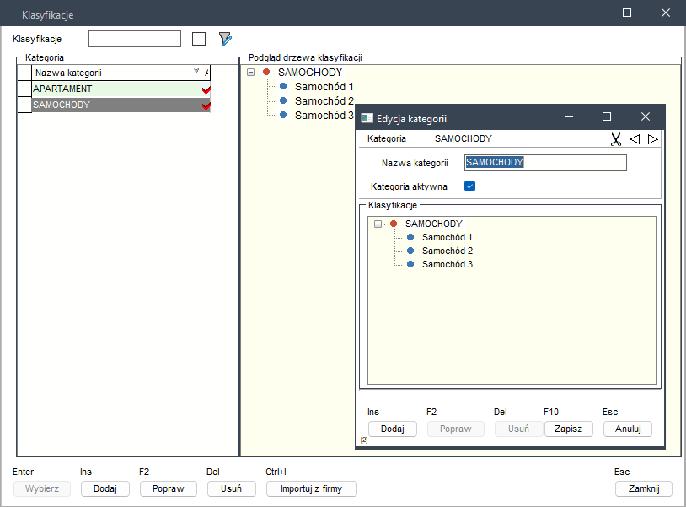
Task: Click the red SAMOCHODY node bullet in dialog tree
Action: tap(394, 224)
